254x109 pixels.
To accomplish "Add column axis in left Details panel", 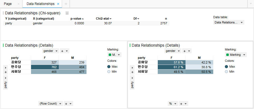I will click(x=65, y=51).
